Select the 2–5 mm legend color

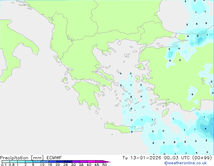pyautogui.click(x=29, y=162)
